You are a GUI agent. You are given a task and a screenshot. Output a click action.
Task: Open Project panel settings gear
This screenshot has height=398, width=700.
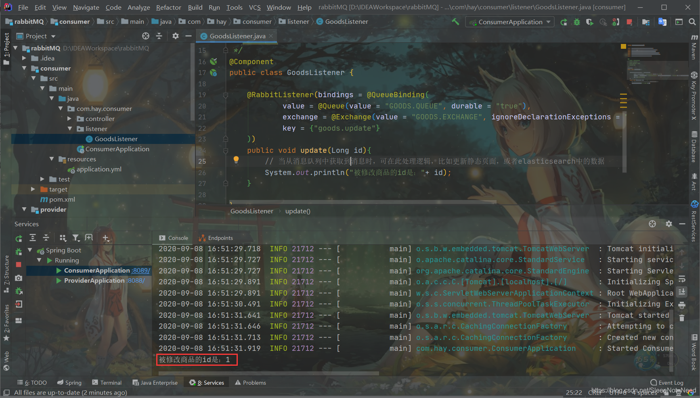(x=176, y=36)
